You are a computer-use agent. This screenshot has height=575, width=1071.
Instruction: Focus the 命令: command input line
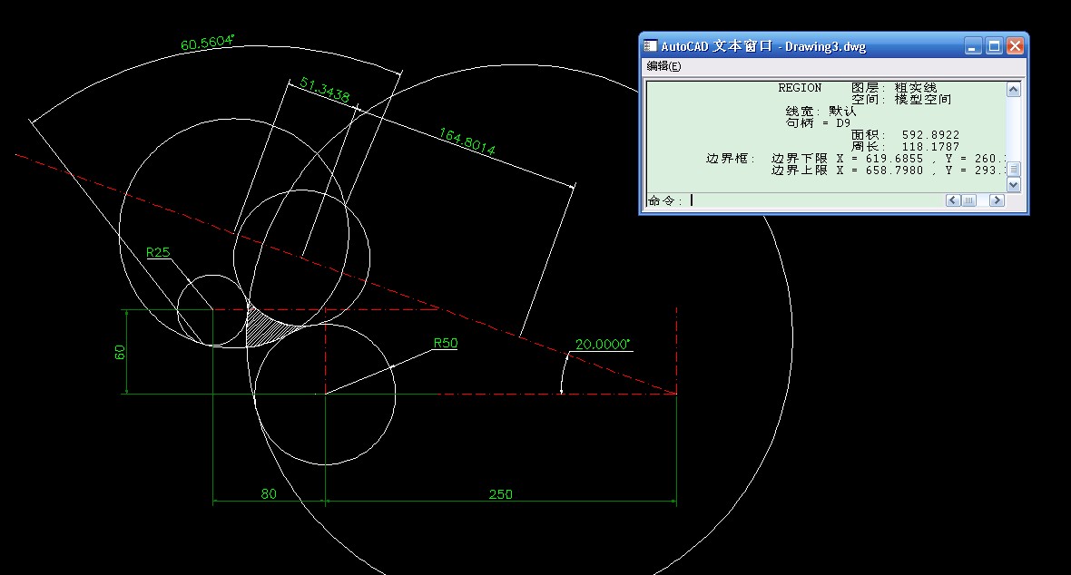(x=795, y=200)
